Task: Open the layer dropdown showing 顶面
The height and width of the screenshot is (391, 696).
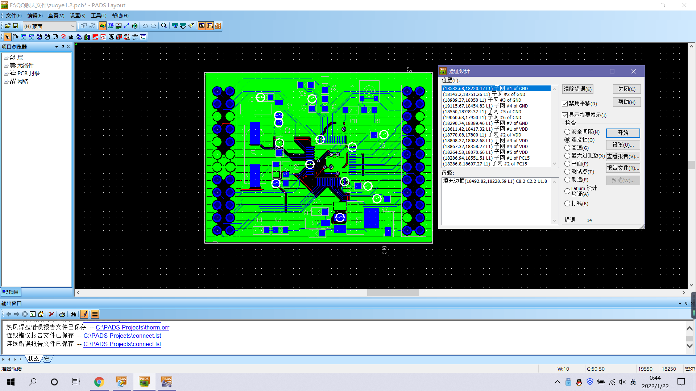Action: (72, 26)
